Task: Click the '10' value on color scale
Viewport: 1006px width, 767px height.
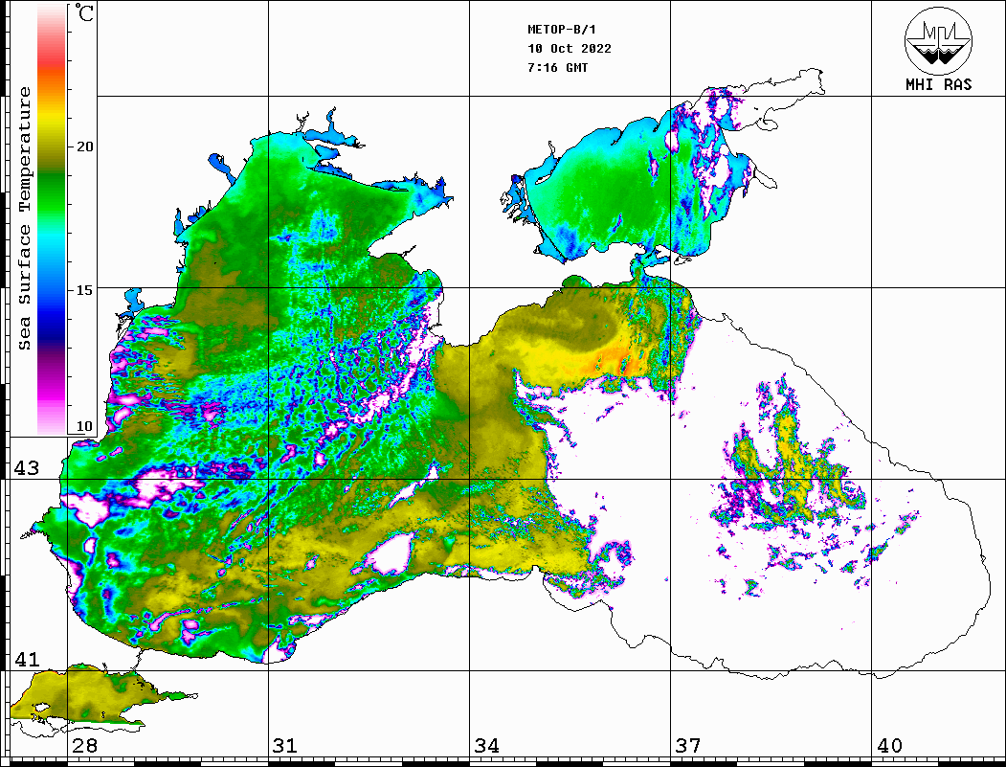Action: click(x=84, y=426)
